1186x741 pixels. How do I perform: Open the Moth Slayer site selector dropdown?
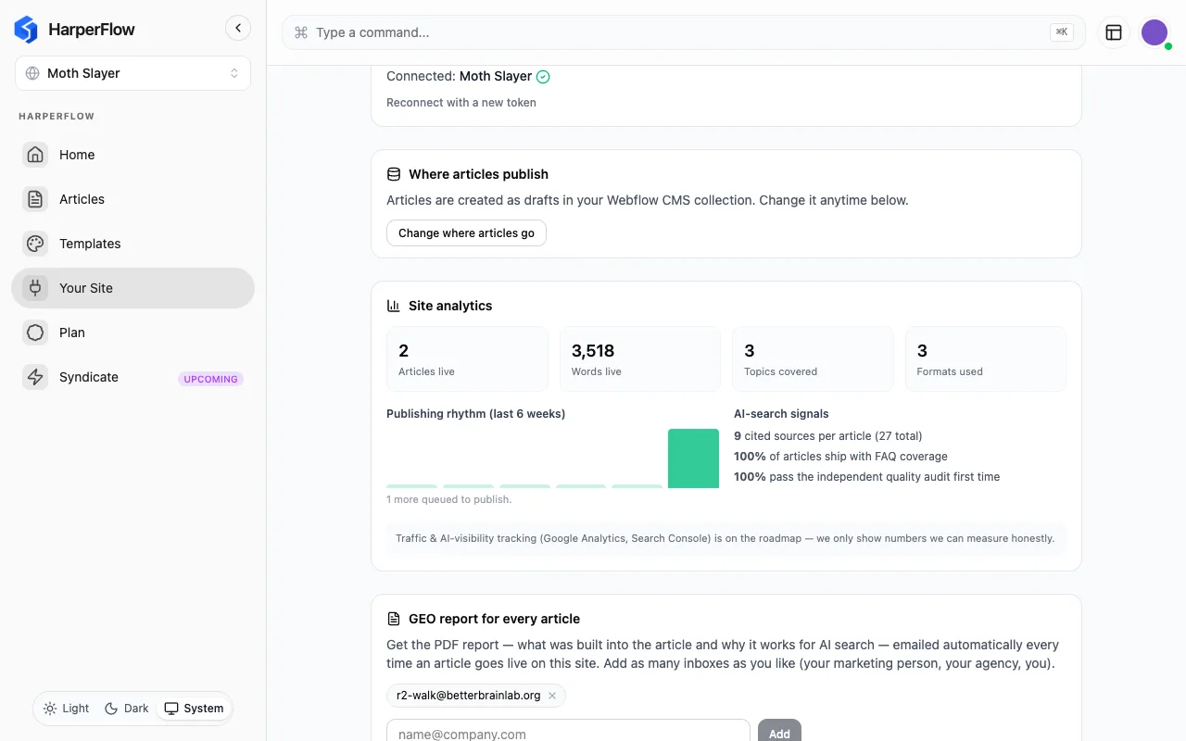132,73
